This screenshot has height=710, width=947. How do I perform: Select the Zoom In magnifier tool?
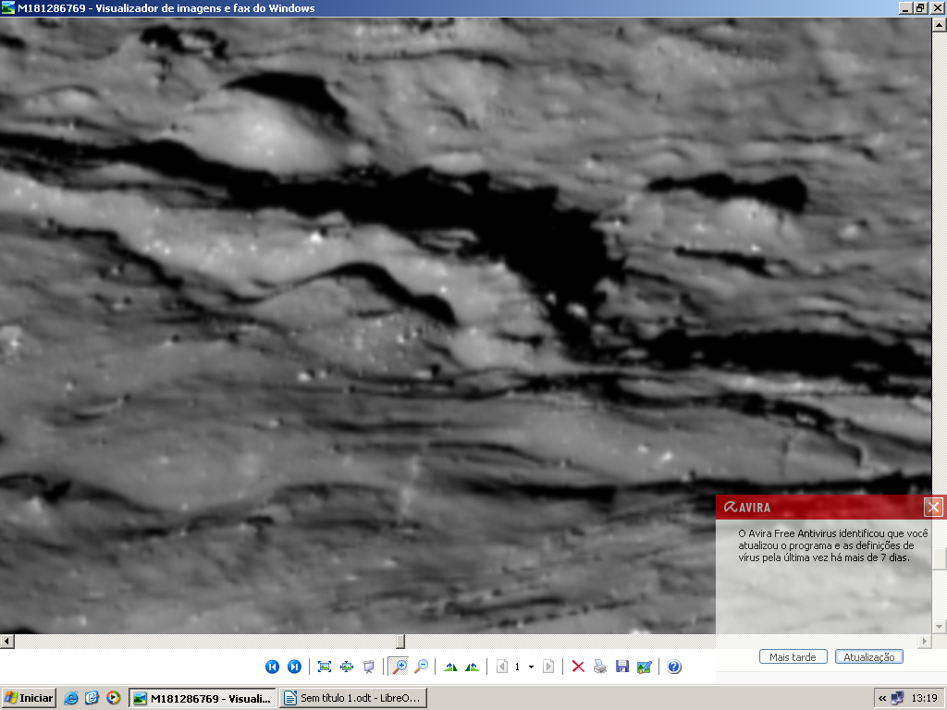coord(399,667)
